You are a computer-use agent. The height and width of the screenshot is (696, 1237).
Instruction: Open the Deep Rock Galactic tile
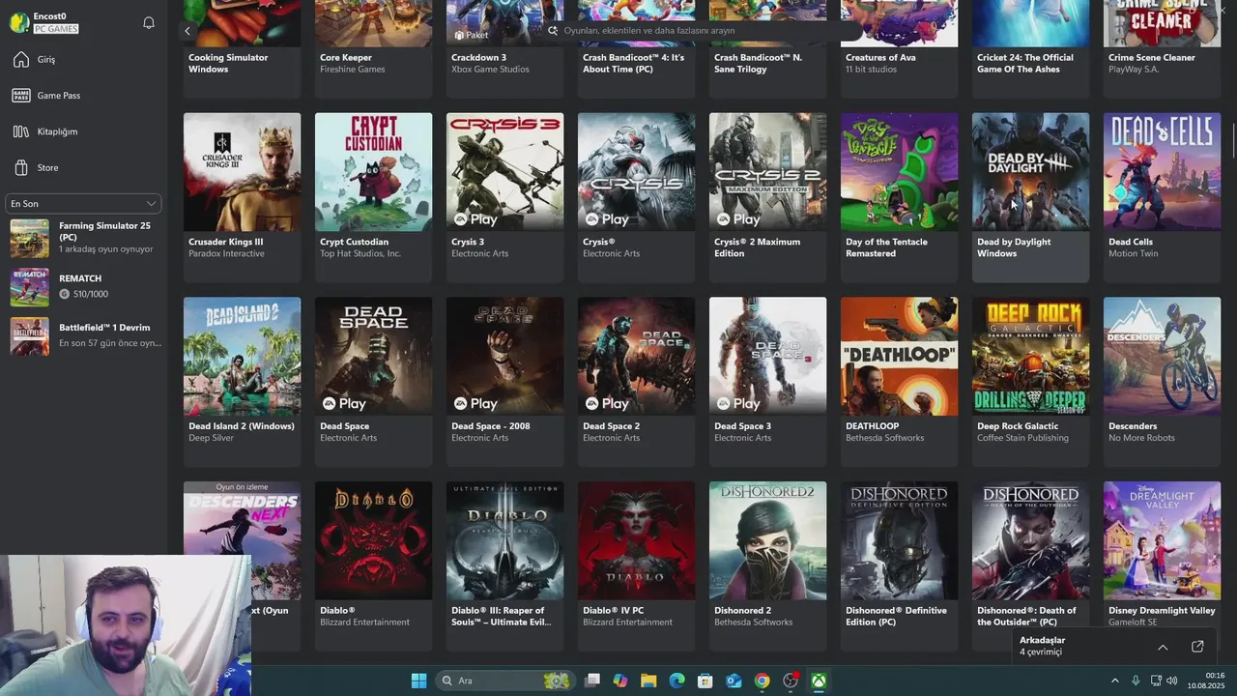[x=1030, y=382]
